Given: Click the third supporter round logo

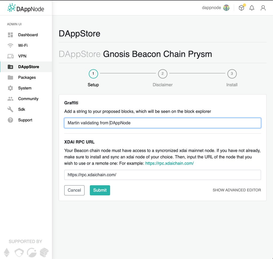Looking at the screenshot, I should [32, 252].
